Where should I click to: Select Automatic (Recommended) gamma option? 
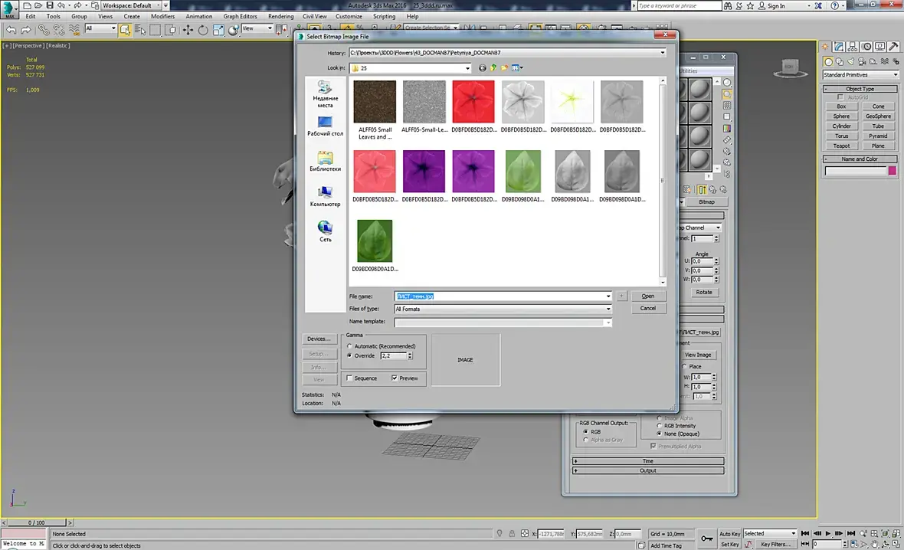click(x=350, y=346)
